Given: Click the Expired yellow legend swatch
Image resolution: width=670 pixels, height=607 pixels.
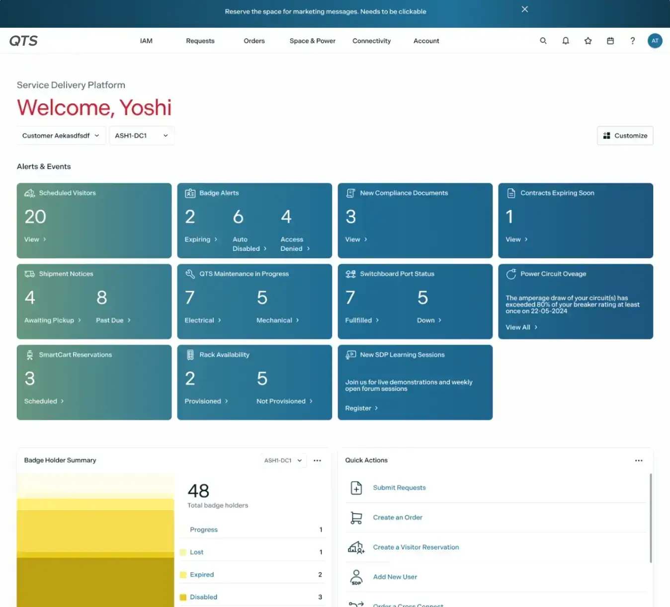Looking at the screenshot, I should tap(183, 575).
